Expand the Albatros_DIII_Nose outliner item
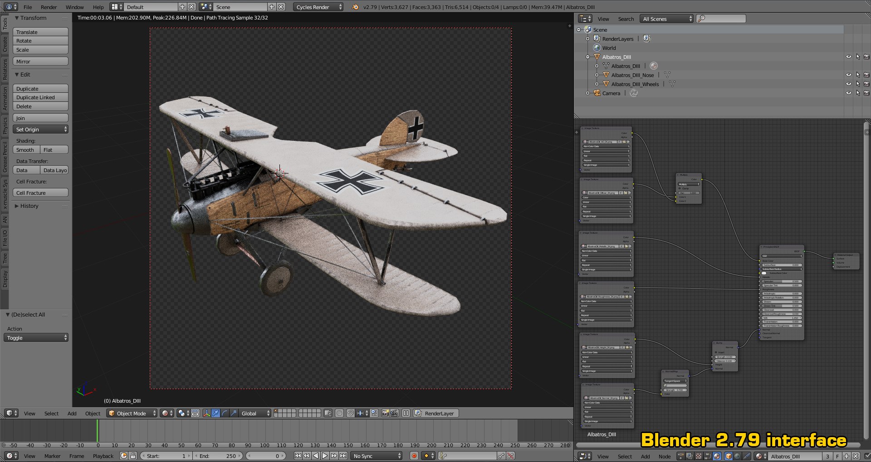Image resolution: width=871 pixels, height=462 pixels. 597,75
